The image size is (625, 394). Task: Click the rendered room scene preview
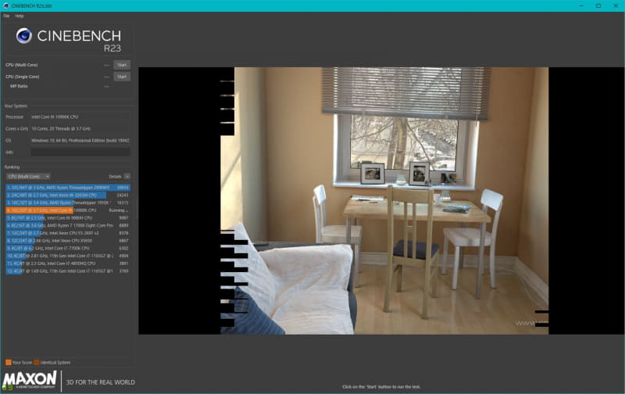click(x=384, y=201)
